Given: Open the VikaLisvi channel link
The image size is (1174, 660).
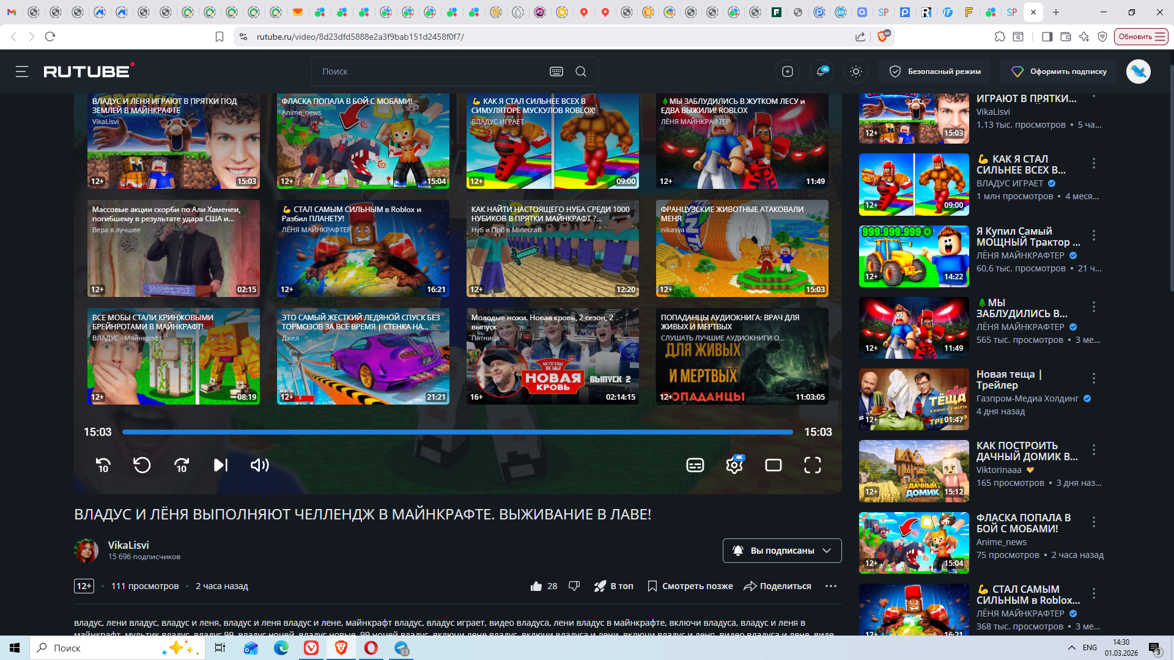Looking at the screenshot, I should coord(128,545).
